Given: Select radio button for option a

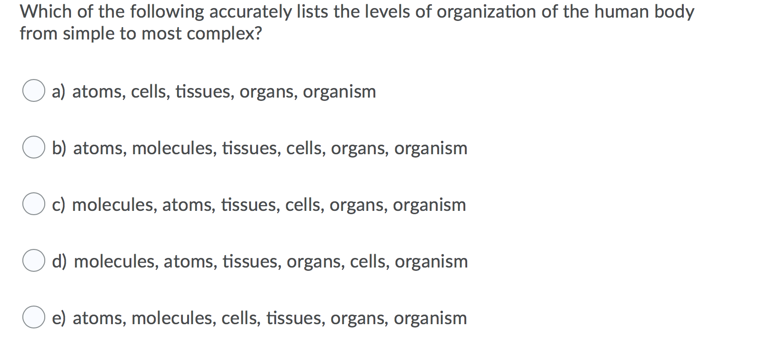Looking at the screenshot, I should point(33,91).
